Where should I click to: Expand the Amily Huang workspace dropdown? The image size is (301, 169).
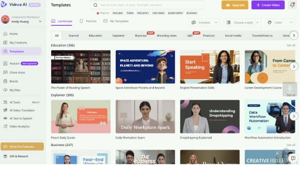pos(40,22)
